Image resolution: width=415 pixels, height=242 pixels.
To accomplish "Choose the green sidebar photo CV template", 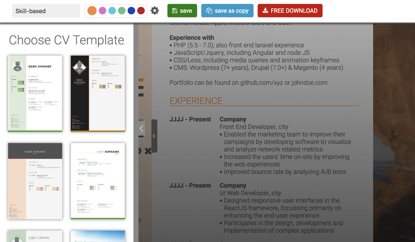I will (x=35, y=94).
